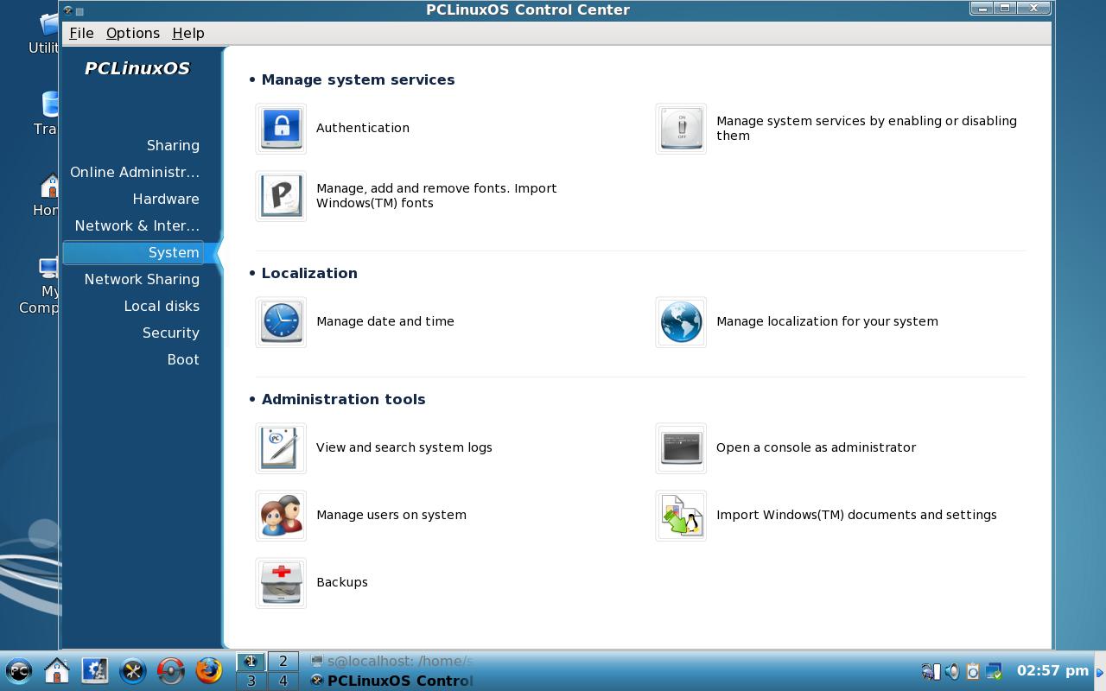
Task: Launch the system configuration panel icon
Action: click(95, 670)
